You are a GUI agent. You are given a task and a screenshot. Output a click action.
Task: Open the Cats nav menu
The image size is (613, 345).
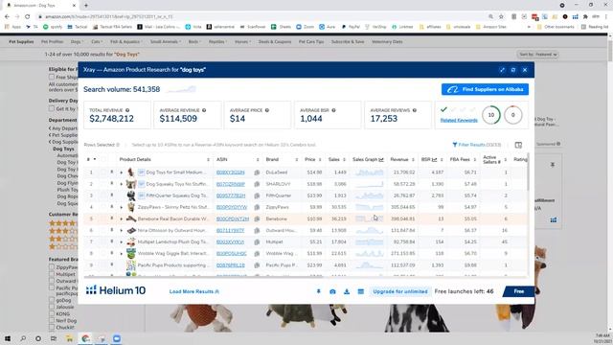pyautogui.click(x=97, y=42)
